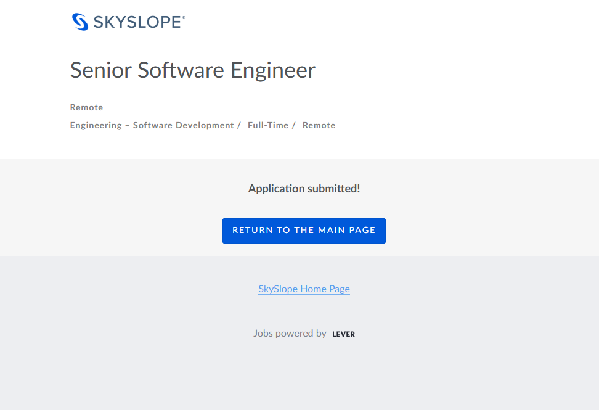Click the slash separator after Full-Time

293,125
